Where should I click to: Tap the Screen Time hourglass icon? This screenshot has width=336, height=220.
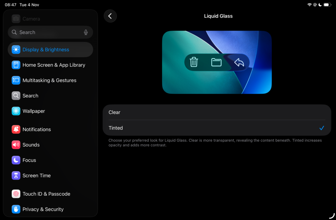pos(16,175)
